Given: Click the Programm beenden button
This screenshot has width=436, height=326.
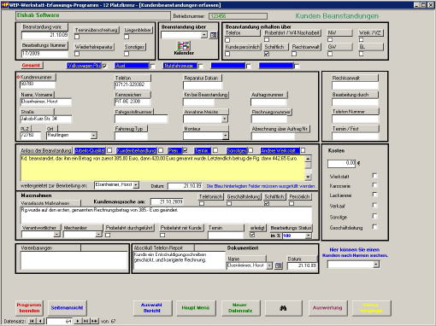Looking at the screenshot, I should (x=29, y=308).
